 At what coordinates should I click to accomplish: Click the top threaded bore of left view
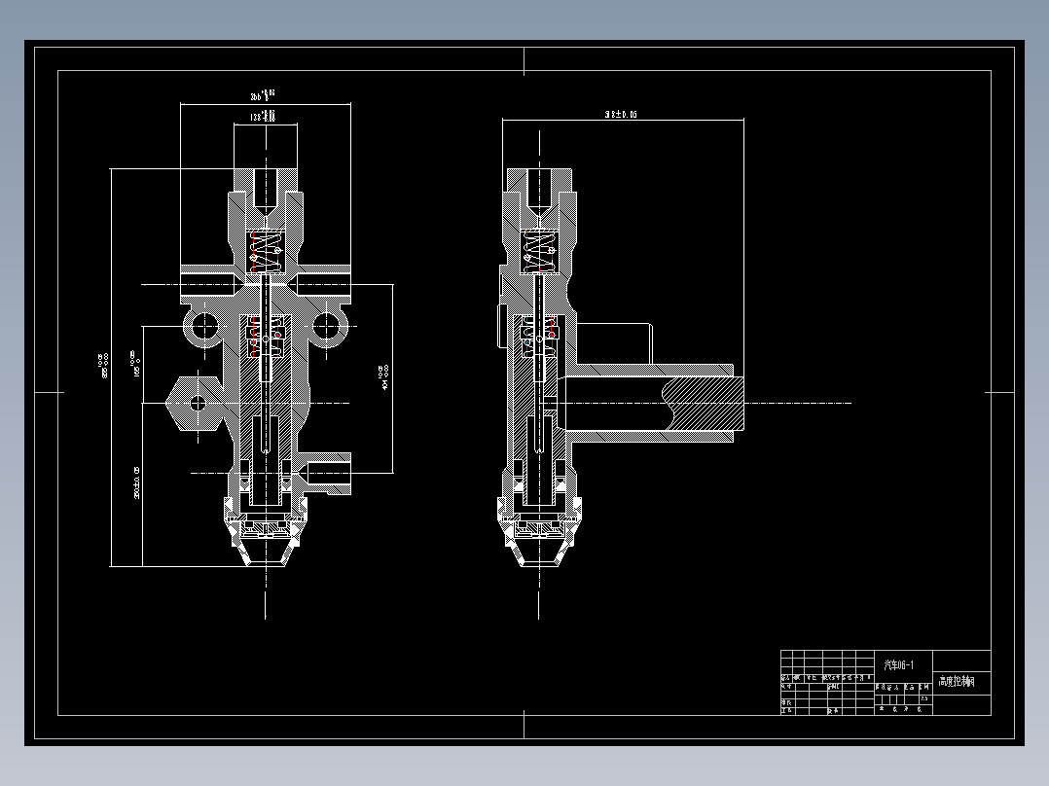coord(265,187)
